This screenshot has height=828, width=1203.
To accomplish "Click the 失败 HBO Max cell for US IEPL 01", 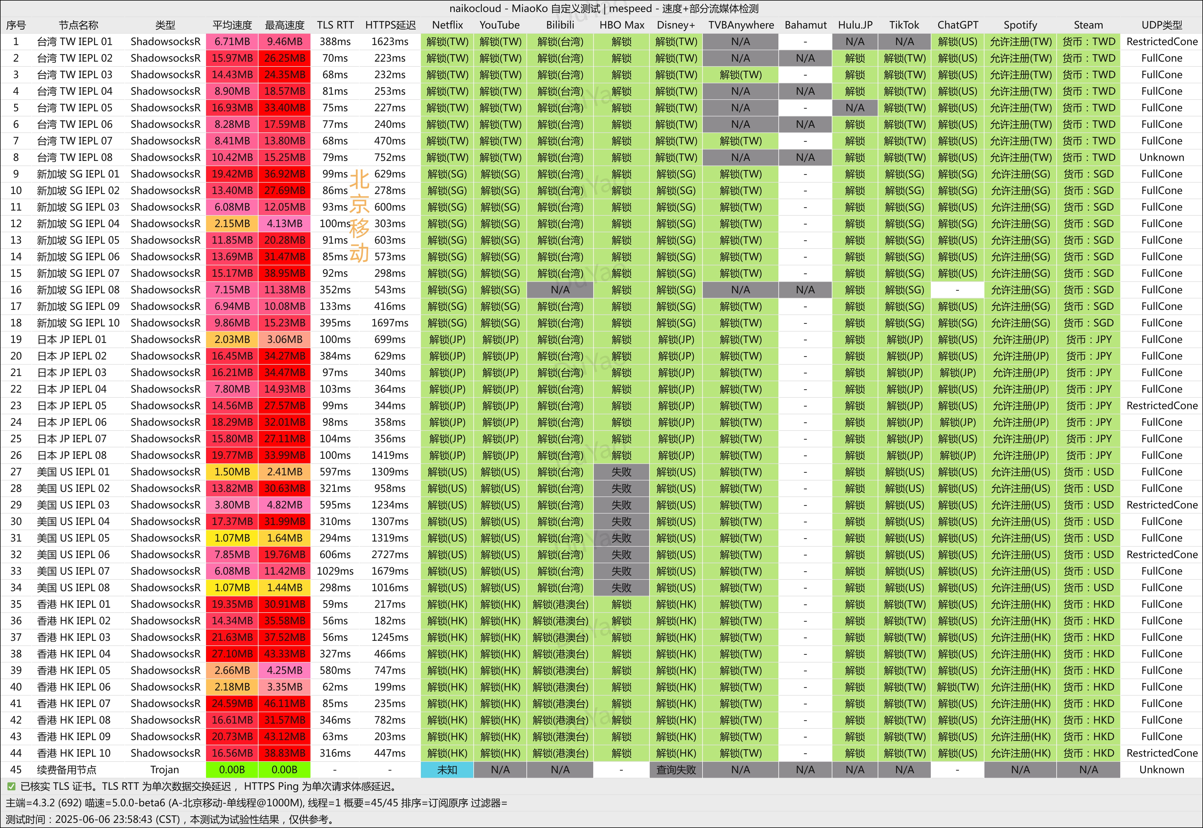I will [x=621, y=472].
